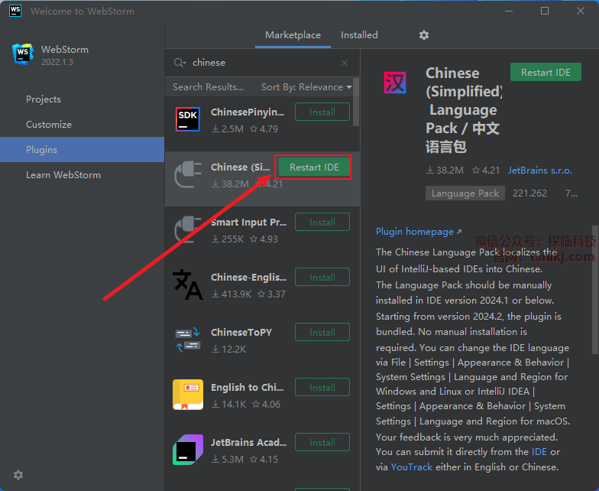Image resolution: width=599 pixels, height=491 pixels.
Task: Click the Chinese-English translation plugin icon
Action: pos(188,285)
